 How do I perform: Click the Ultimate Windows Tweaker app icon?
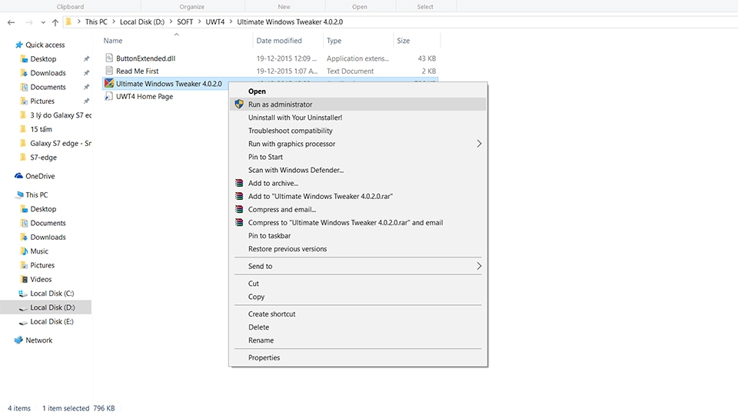point(109,83)
